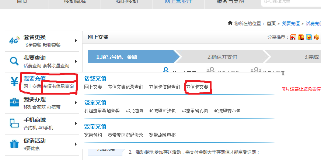This screenshot has width=321, height=160.
Task: Open the 充值卡交费 link
Action: coord(197,87)
